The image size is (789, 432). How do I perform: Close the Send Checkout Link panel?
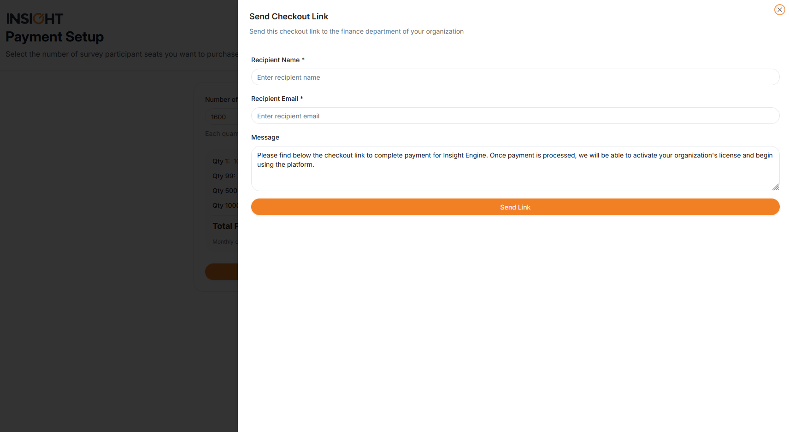coord(779,10)
